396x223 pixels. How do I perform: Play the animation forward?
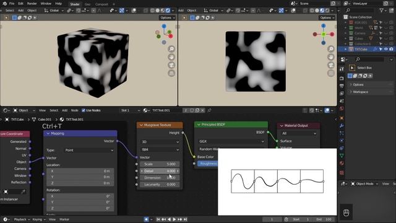coord(174,219)
